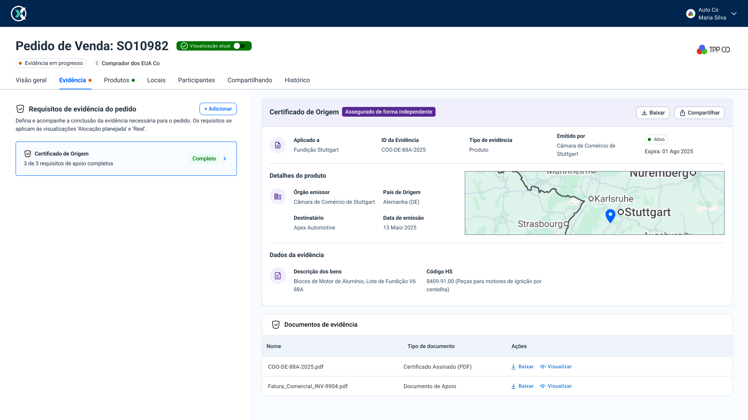Screen dimensions: 748x420
Task: Toggle the Visualização atual switch
Action: click(240, 46)
